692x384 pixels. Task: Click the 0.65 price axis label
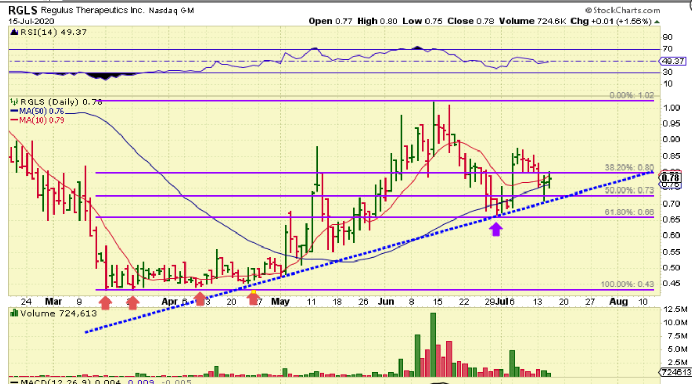click(x=673, y=220)
